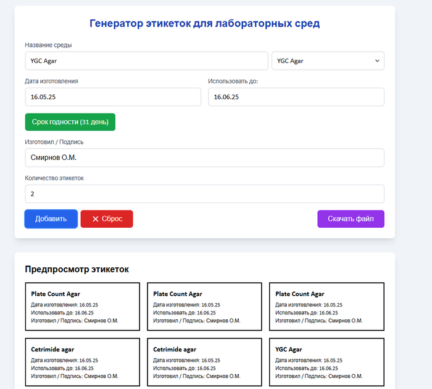Select the rightmost Plate Count Agar label preview
432x389 pixels.
click(326, 307)
